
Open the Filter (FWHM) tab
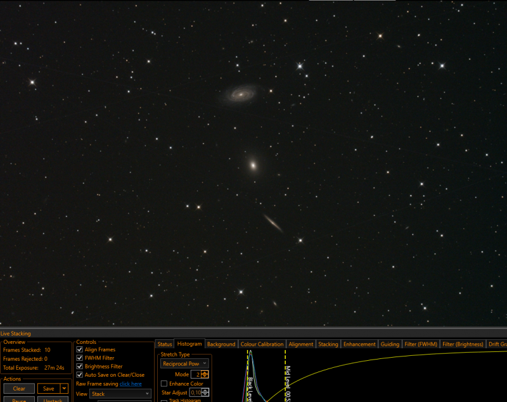[x=421, y=344]
